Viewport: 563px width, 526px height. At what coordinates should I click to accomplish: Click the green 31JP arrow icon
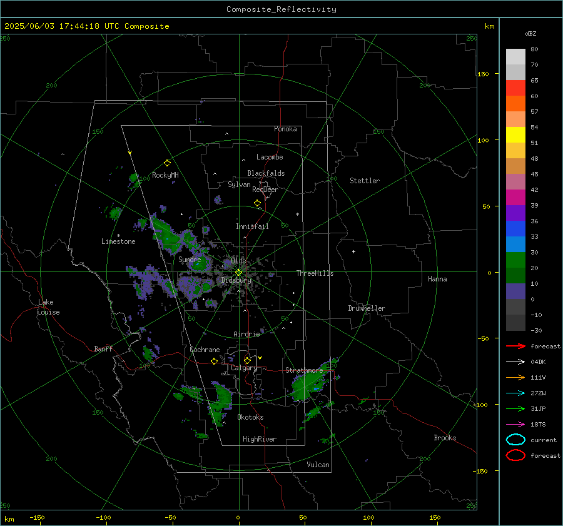515,408
